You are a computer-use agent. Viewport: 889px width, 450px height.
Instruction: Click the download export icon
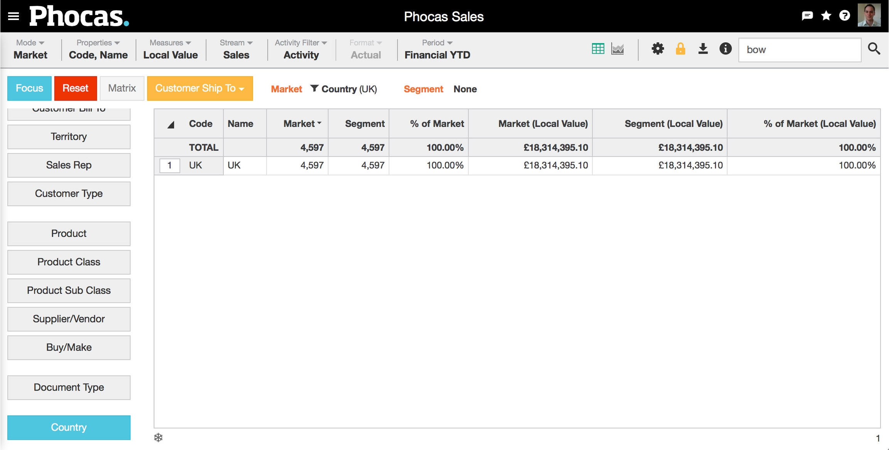point(703,49)
